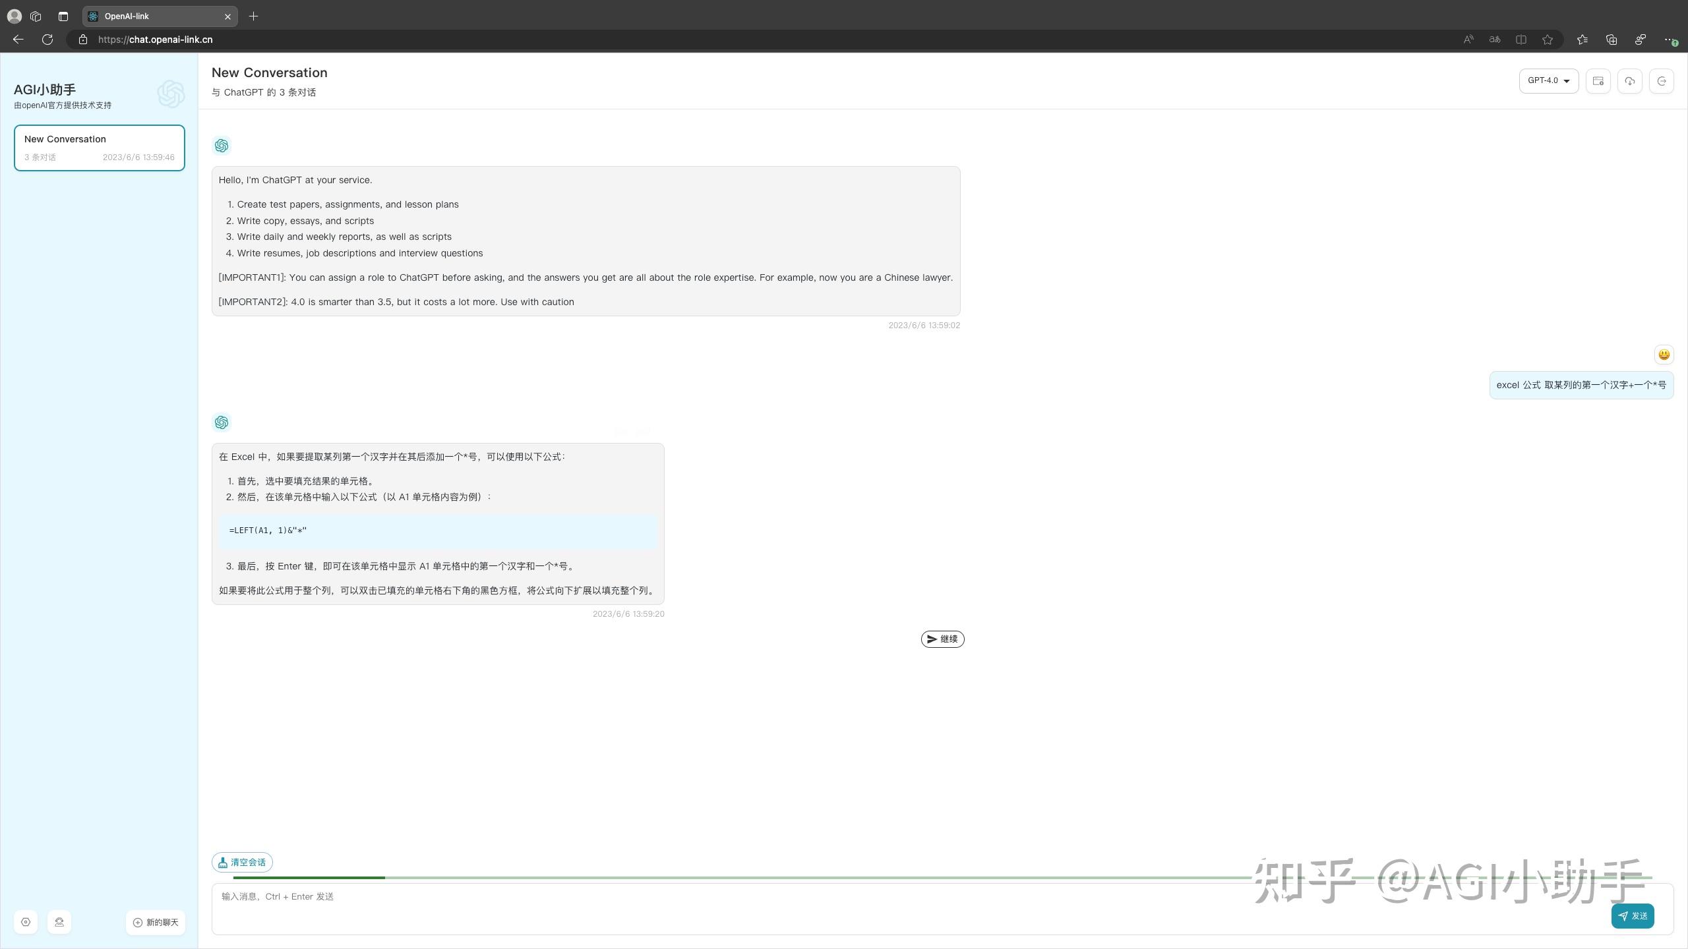This screenshot has width=1688, height=949.
Task: Clear conversation with 清空会话 button
Action: click(242, 862)
